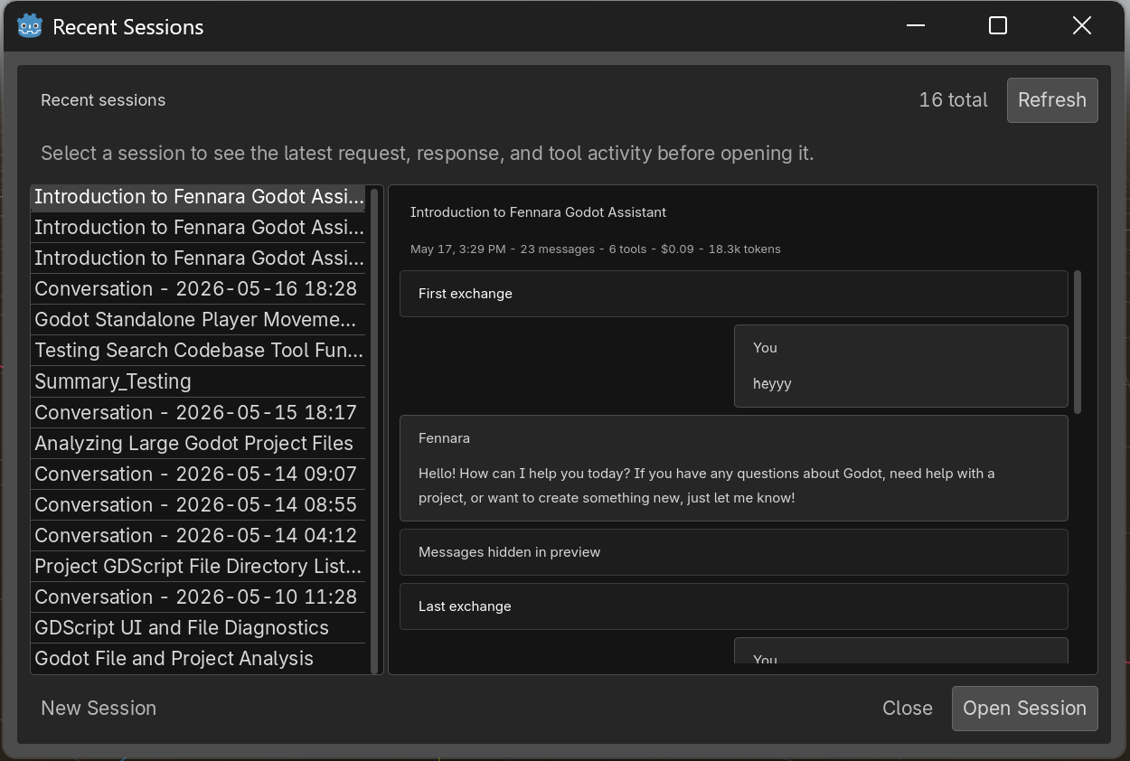Click the 16 total count label

953,99
